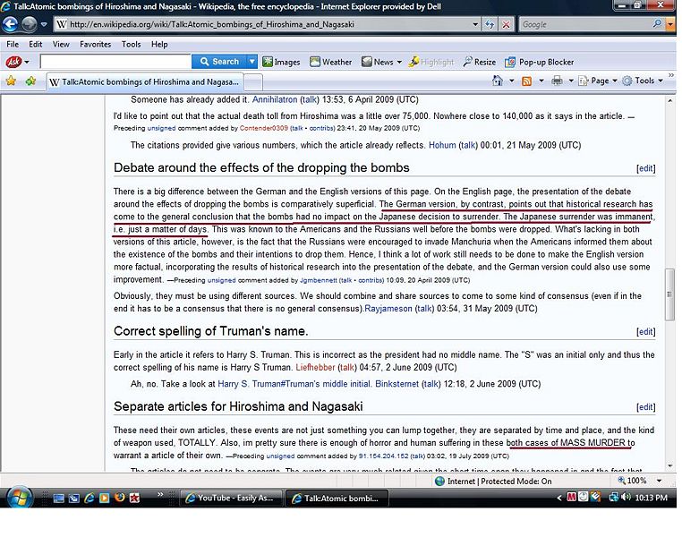Expand the News dropdown arrow
Screen dimensions: 682x537
point(399,62)
